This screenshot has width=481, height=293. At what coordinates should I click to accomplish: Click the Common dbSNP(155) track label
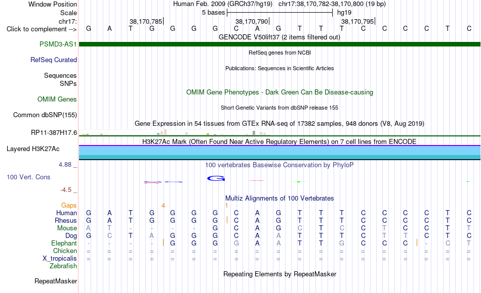[x=45, y=115]
